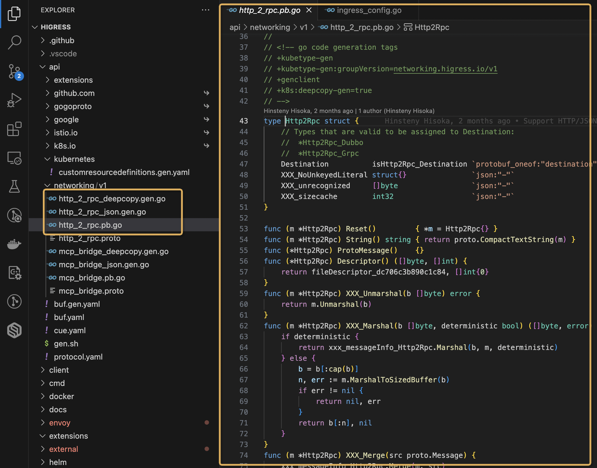
Task: Open the Source Control view with 2 changes
Action: pyautogui.click(x=14, y=71)
